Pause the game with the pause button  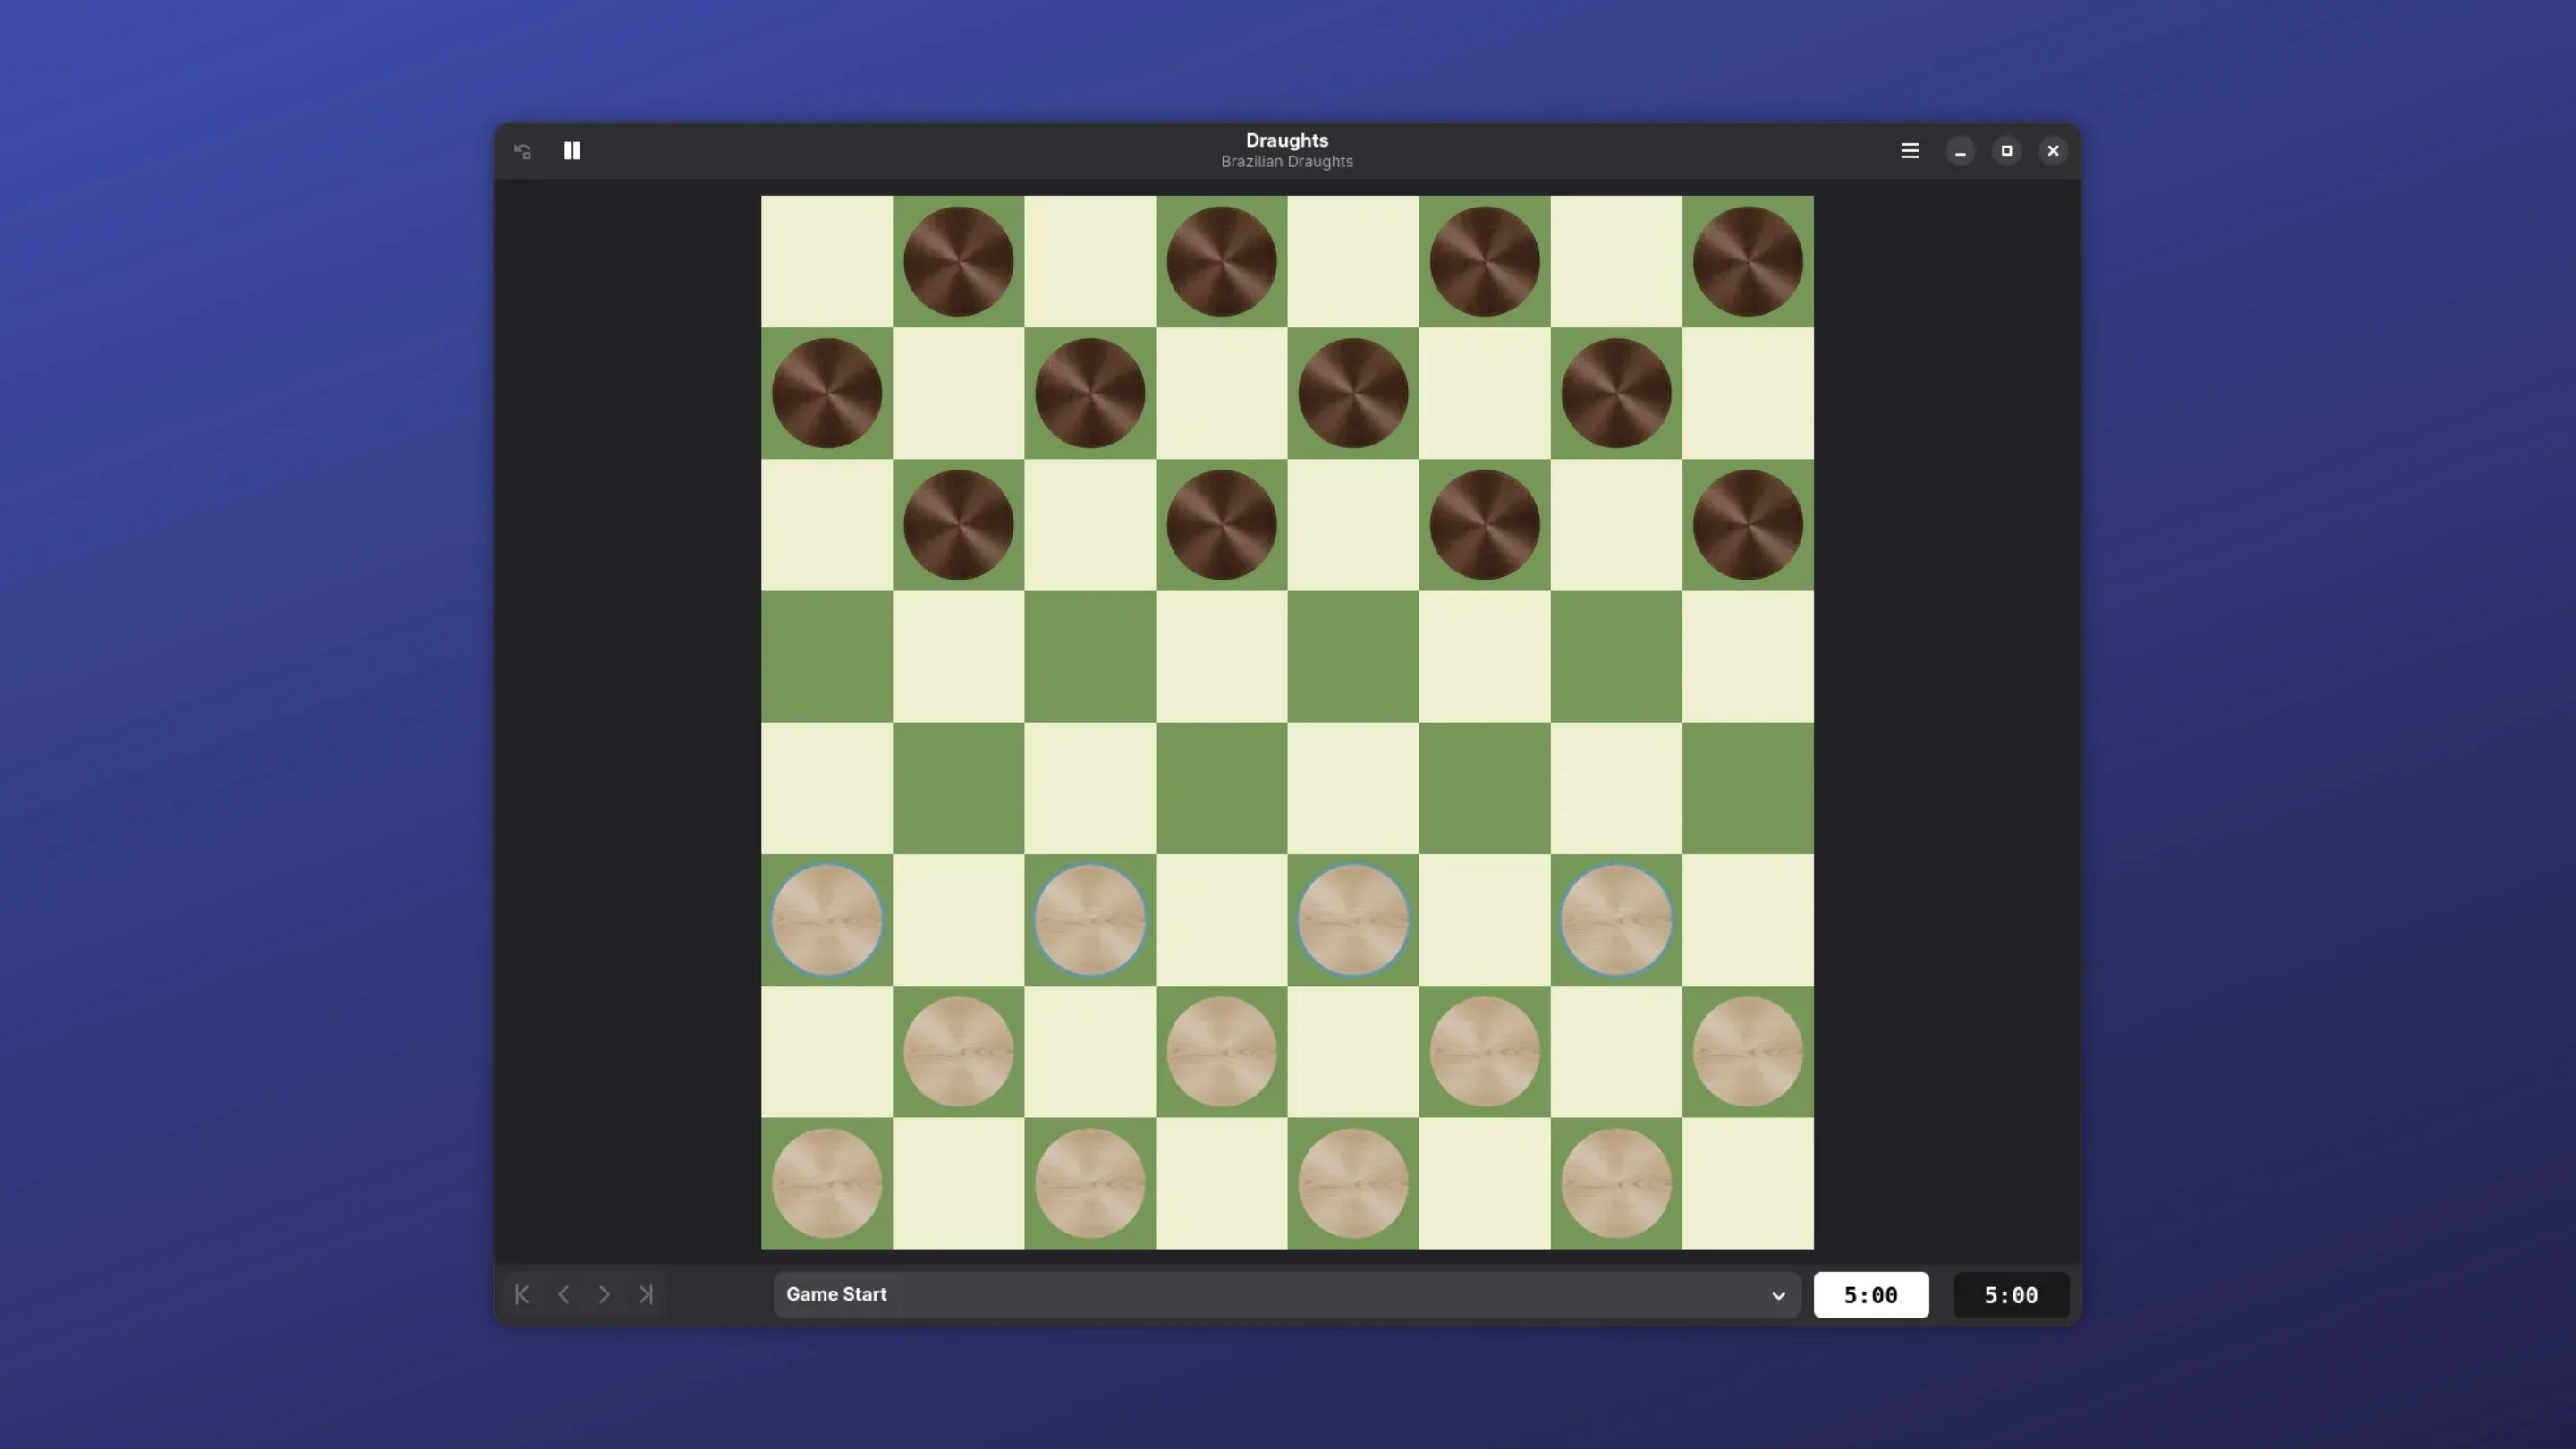[x=572, y=151]
